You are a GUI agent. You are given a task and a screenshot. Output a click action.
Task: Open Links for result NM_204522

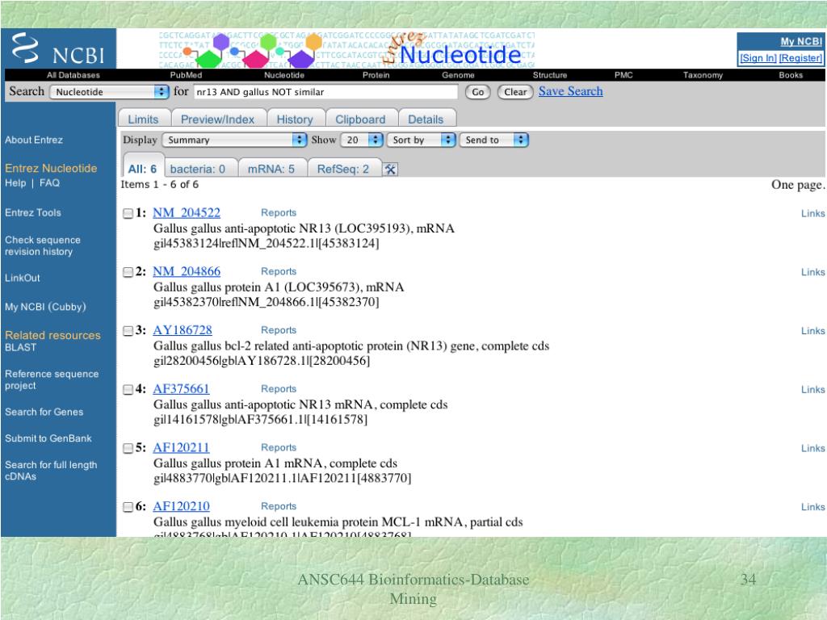[x=812, y=213]
